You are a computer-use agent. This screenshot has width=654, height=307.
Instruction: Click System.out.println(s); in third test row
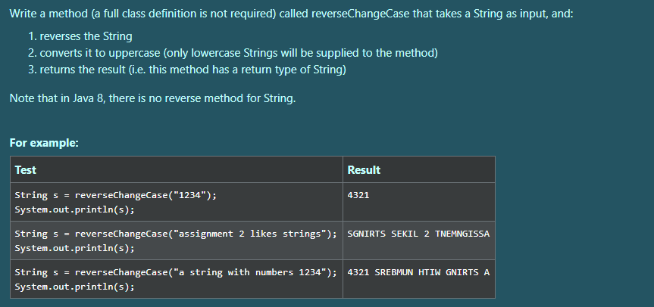75,287
